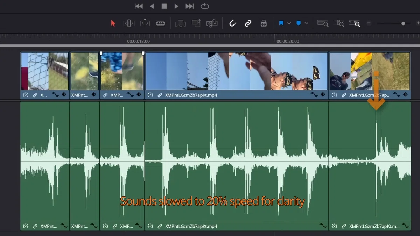Open curve editor on video clip XMPntLGzmZb7apKt.mp4
Image resolution: width=420 pixels, height=236 pixels.
[314, 95]
